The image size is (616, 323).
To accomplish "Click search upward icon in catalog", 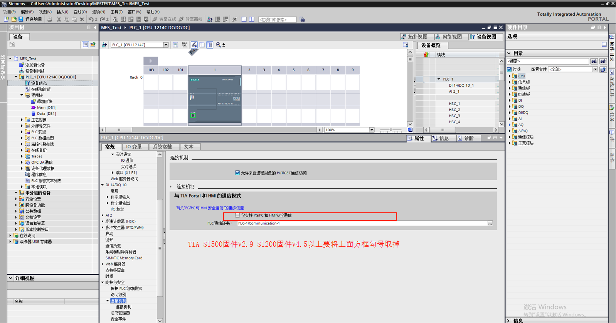I will 603,61.
